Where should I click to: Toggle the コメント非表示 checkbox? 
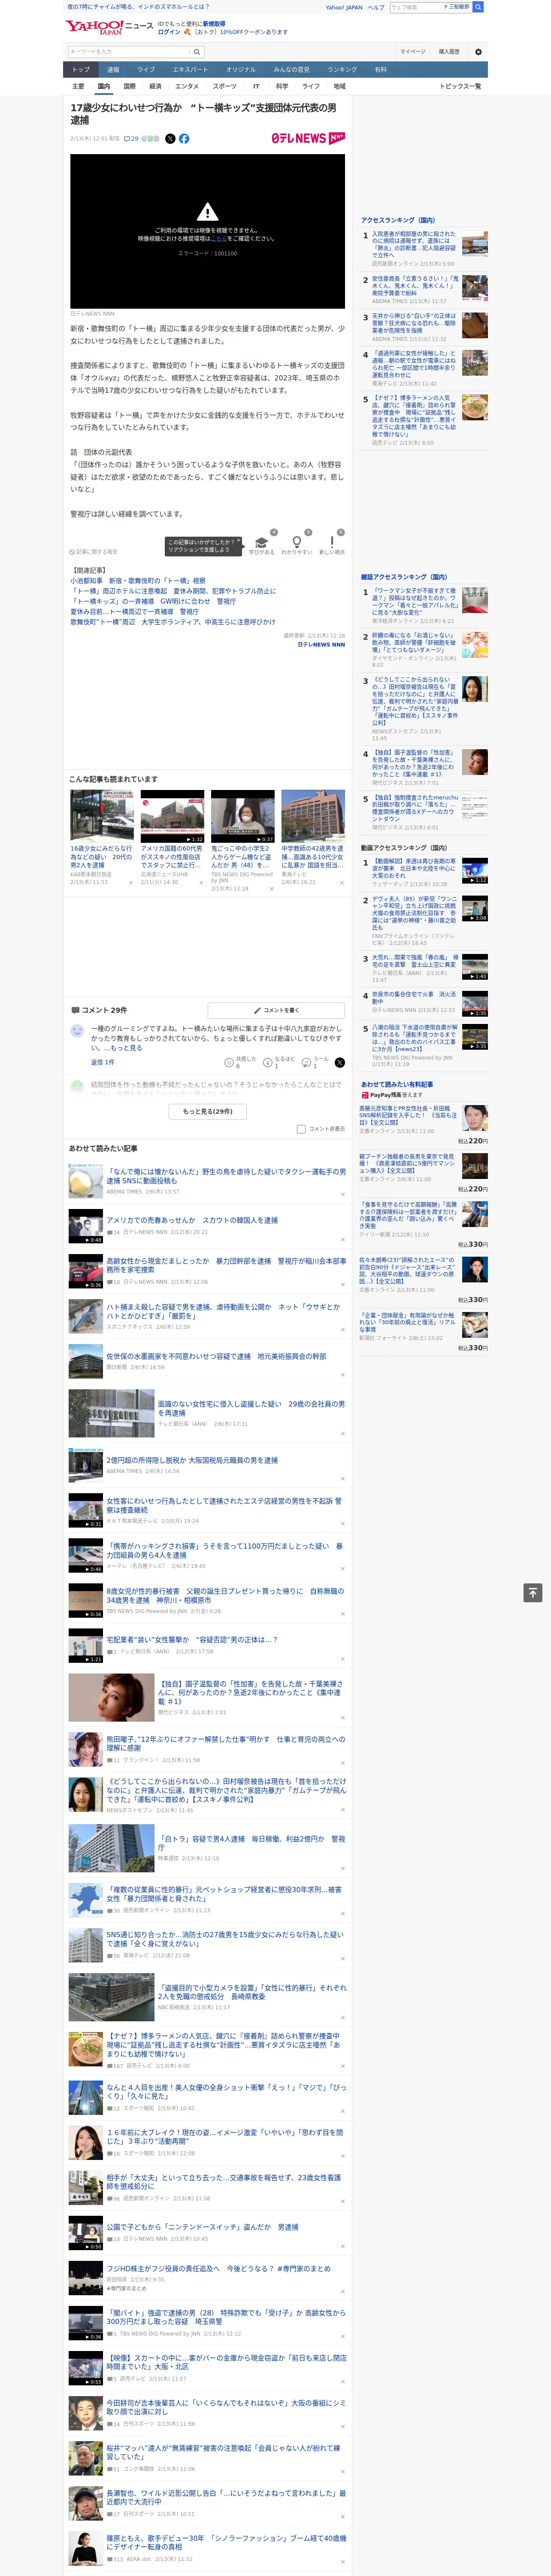tap(301, 1129)
